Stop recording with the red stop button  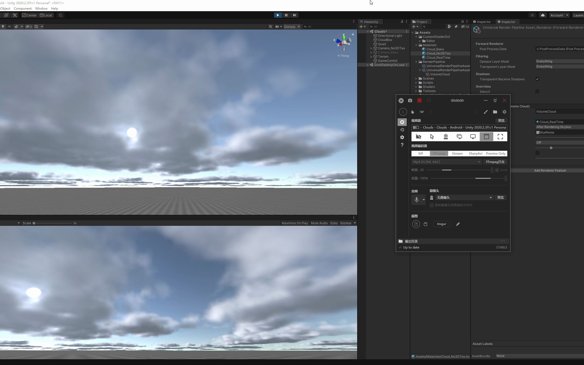(419, 100)
